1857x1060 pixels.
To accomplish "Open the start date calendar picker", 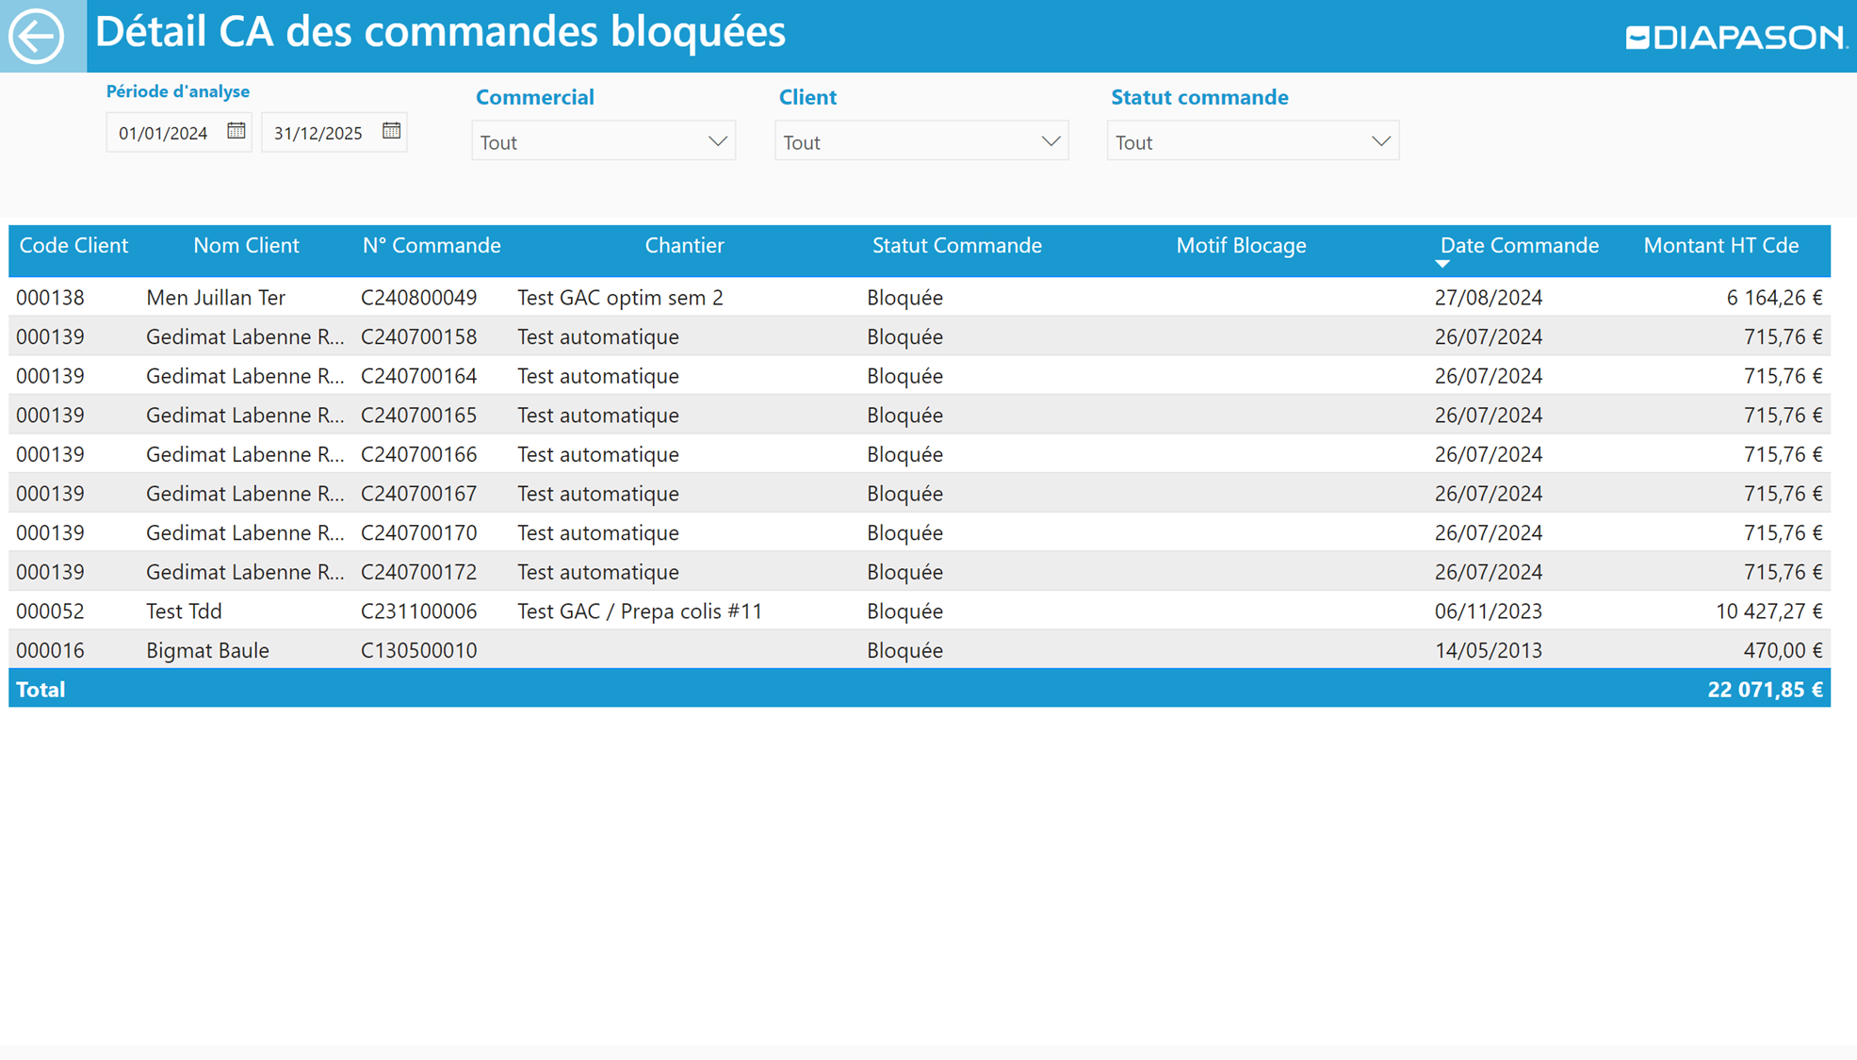I will click(x=236, y=131).
